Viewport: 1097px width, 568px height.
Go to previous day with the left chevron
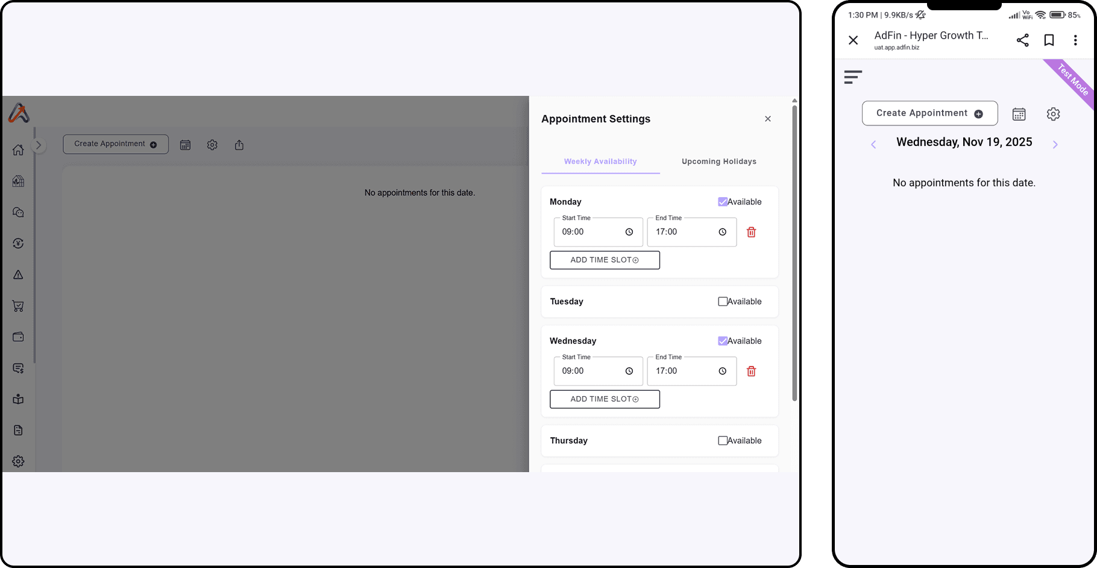873,144
